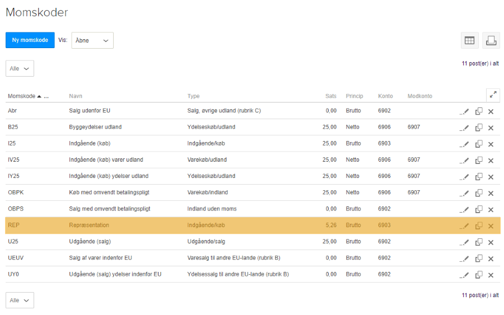
Task: Click the edit pencil for Abr row
Action: [464, 111]
